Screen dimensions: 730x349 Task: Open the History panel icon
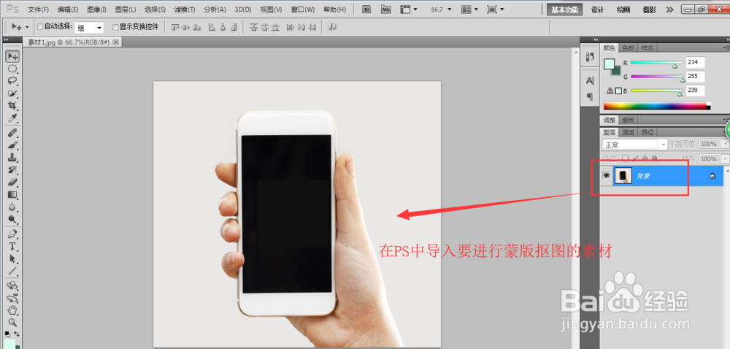coord(590,57)
